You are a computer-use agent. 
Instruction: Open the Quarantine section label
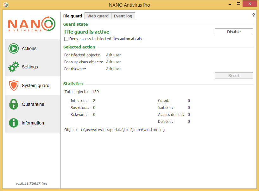coord(33,104)
